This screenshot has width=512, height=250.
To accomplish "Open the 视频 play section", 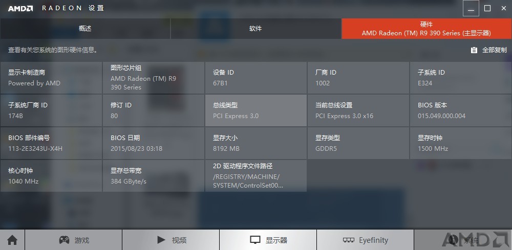I will pos(171,240).
